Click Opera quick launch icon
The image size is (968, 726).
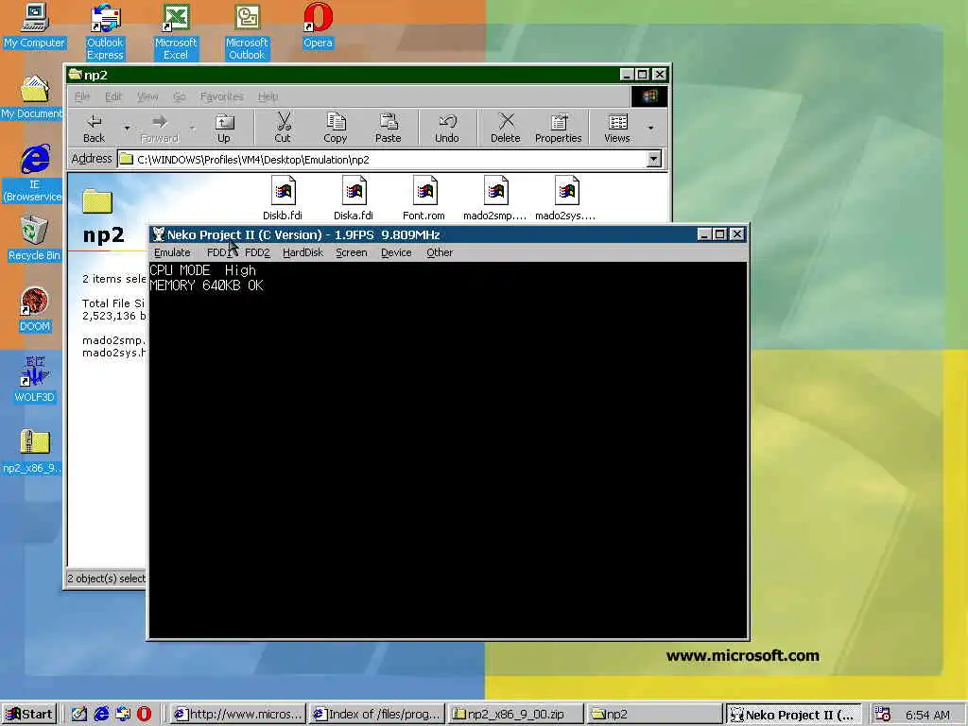pos(144,715)
